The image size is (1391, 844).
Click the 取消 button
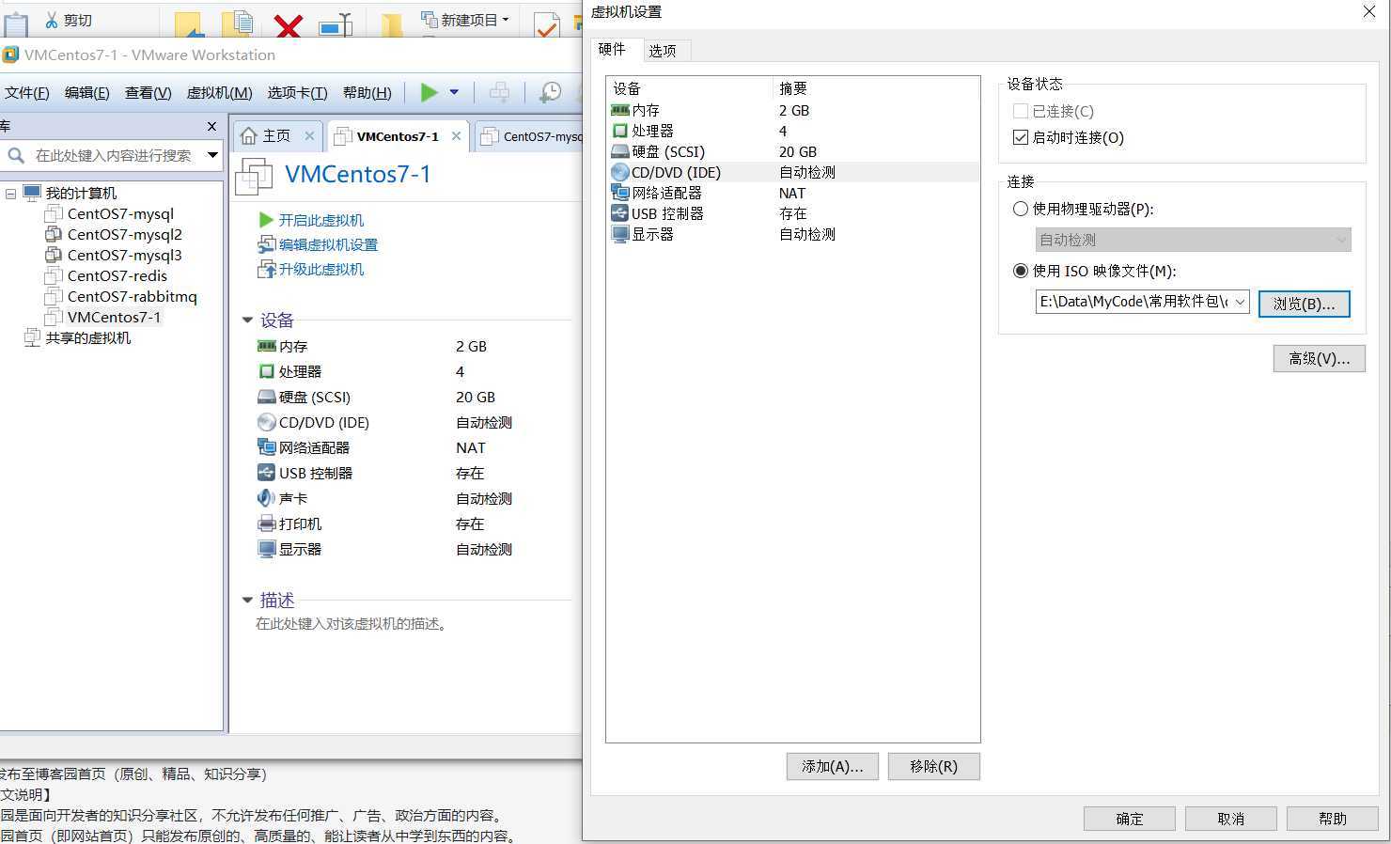click(x=1231, y=819)
